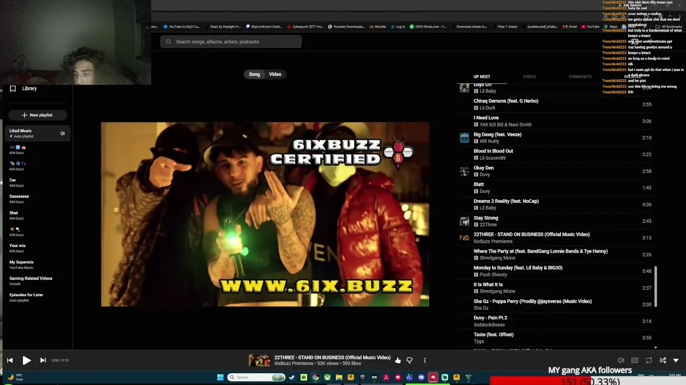
Task: Click the Windows taskbar search box
Action: pyautogui.click(x=257, y=378)
